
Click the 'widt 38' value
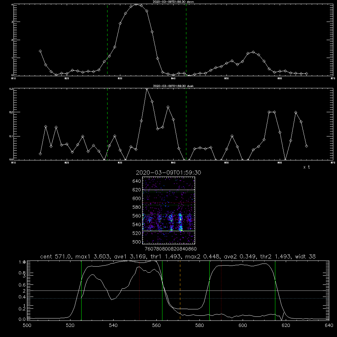[305, 256]
